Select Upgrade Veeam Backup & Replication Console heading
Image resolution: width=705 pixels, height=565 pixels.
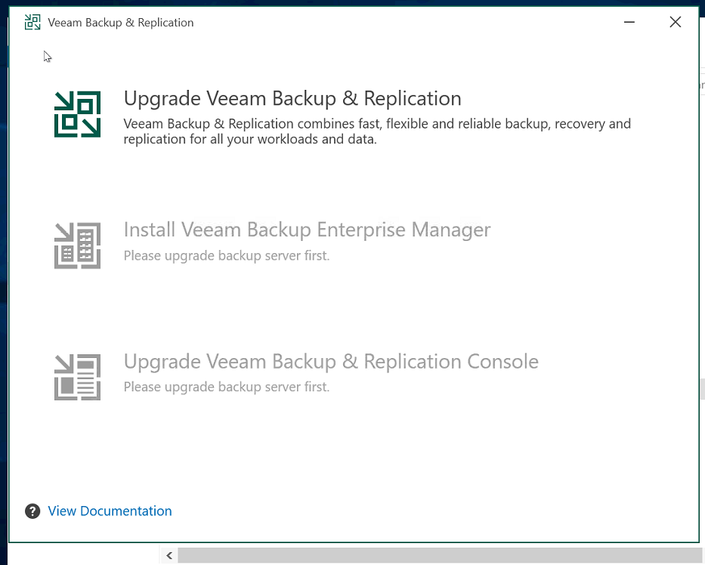[x=331, y=361]
